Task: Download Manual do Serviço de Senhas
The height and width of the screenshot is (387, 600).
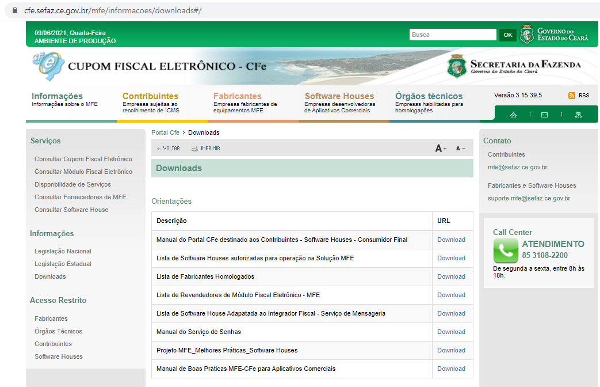Action: 451,332
